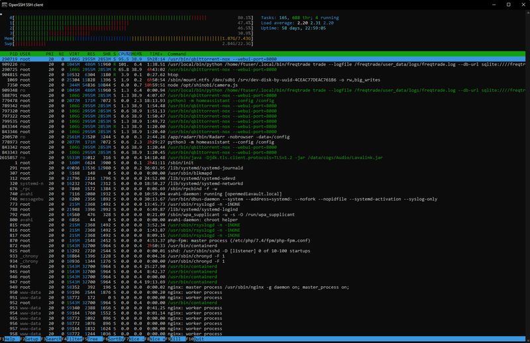Select homeassistant process row PID 779478

click(262, 101)
